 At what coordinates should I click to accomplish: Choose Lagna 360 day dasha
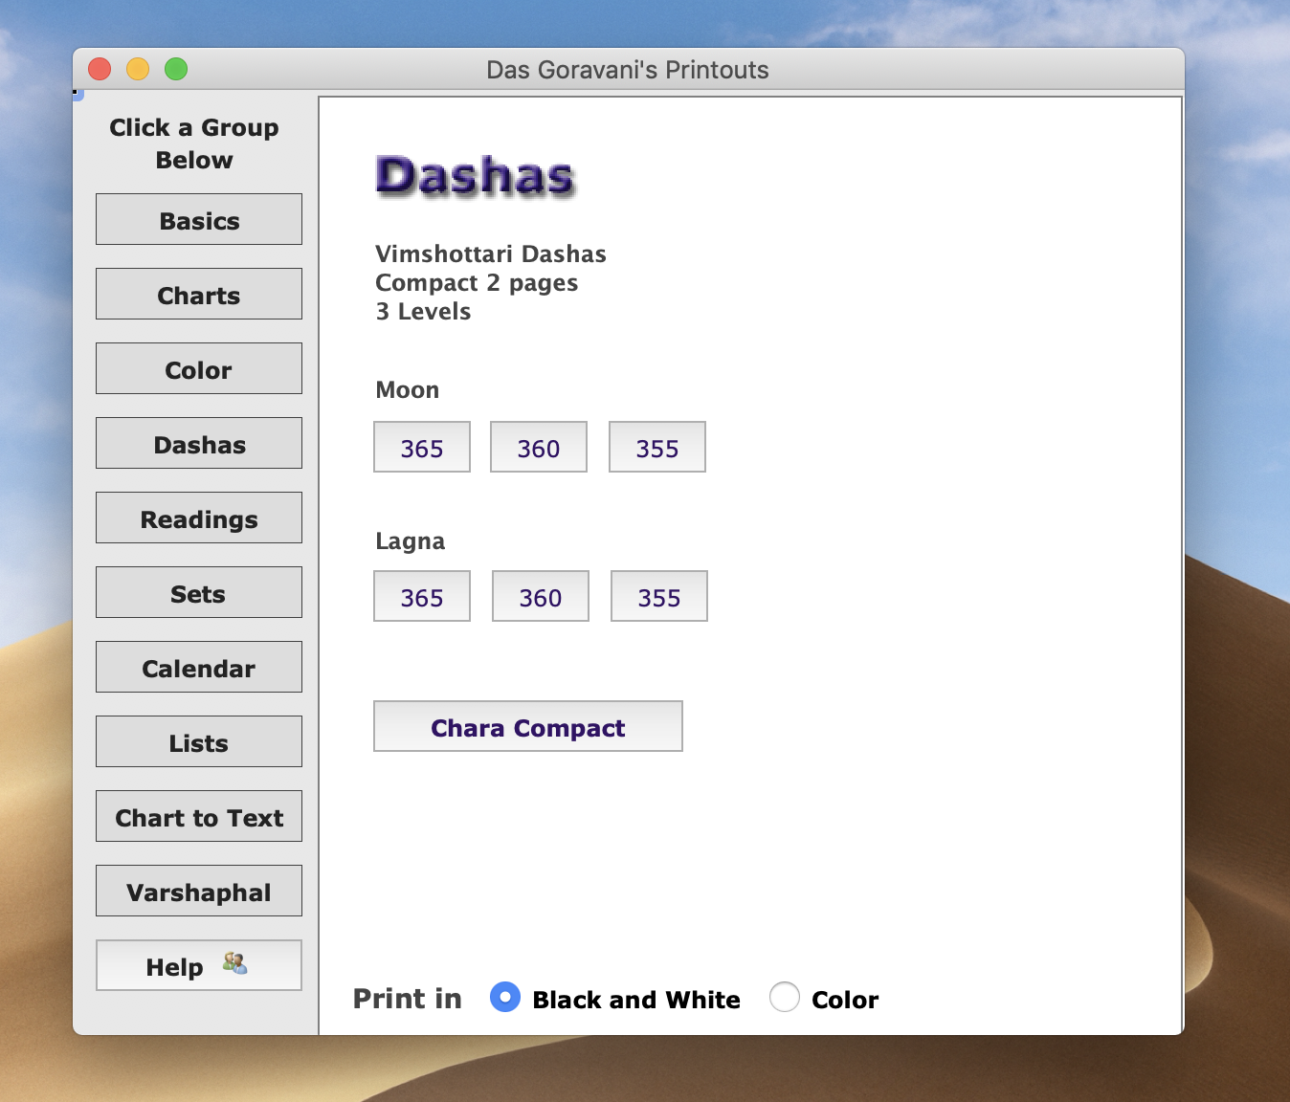click(x=541, y=597)
